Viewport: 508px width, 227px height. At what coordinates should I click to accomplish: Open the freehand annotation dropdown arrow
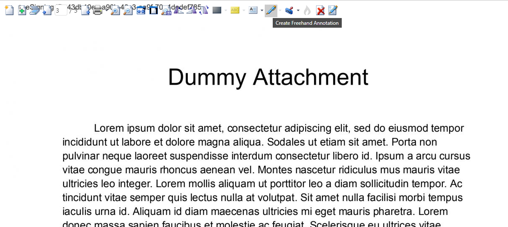click(x=280, y=10)
